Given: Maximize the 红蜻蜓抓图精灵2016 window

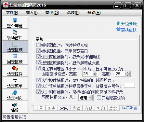Looking at the screenshot, I should 127,5.
